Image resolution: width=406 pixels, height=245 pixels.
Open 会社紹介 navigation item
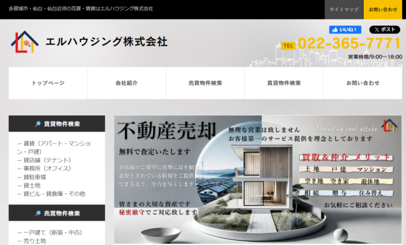click(127, 83)
